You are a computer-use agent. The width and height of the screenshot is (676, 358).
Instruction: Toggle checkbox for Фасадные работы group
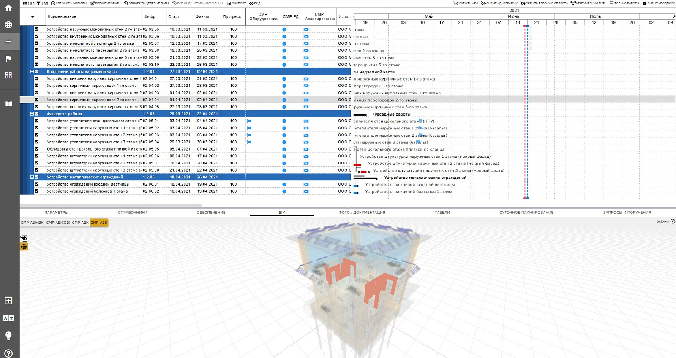coord(37,114)
